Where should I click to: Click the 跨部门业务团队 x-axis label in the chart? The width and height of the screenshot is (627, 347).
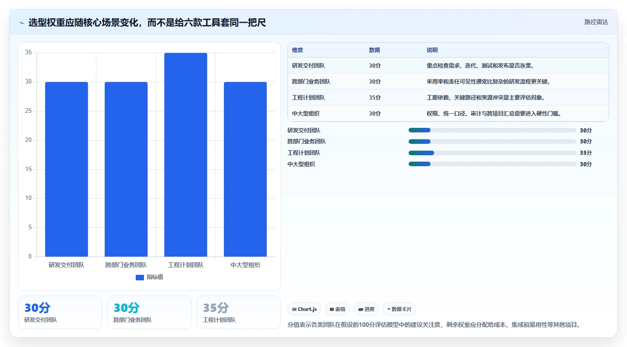point(126,265)
